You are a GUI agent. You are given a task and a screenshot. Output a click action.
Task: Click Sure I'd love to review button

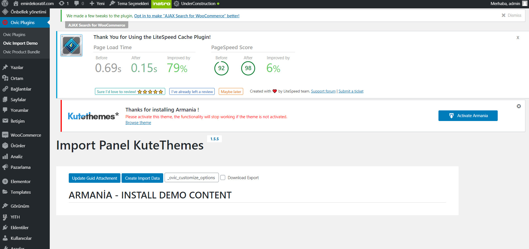pyautogui.click(x=130, y=92)
